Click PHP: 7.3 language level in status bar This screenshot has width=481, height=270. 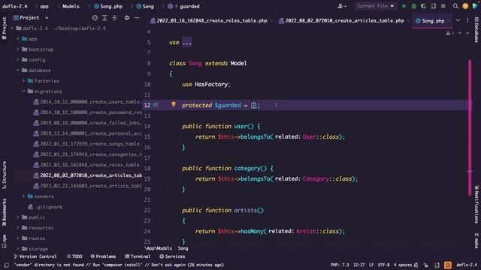click(340, 265)
